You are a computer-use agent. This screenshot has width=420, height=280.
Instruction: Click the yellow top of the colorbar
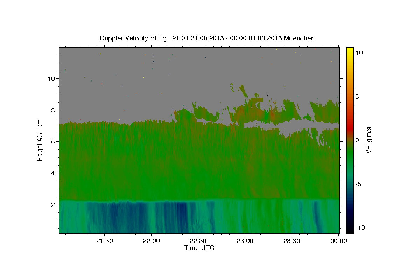(350, 51)
